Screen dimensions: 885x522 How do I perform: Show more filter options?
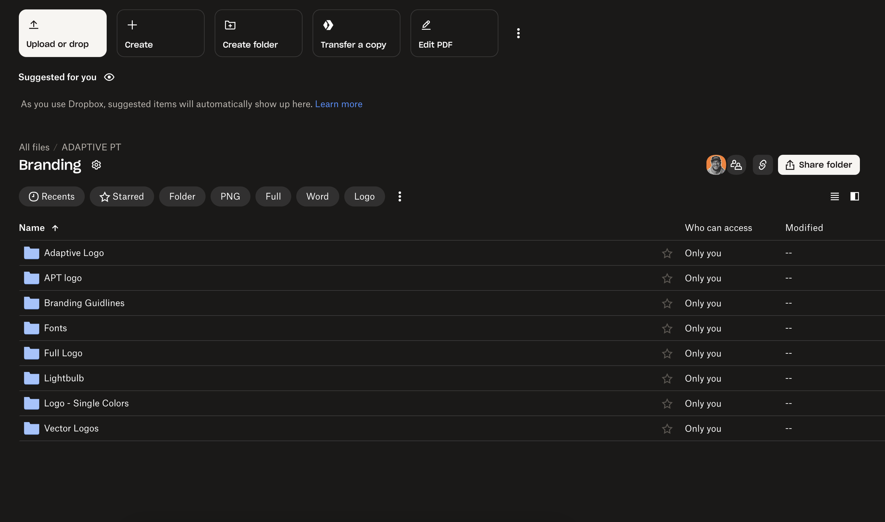pos(400,197)
